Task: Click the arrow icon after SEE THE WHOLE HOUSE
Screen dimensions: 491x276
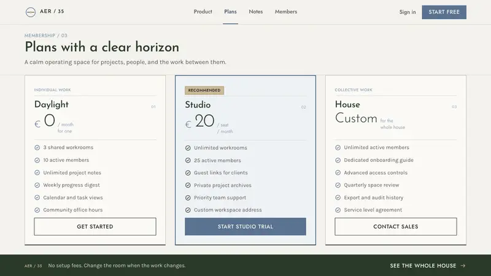Action: pyautogui.click(x=463, y=266)
